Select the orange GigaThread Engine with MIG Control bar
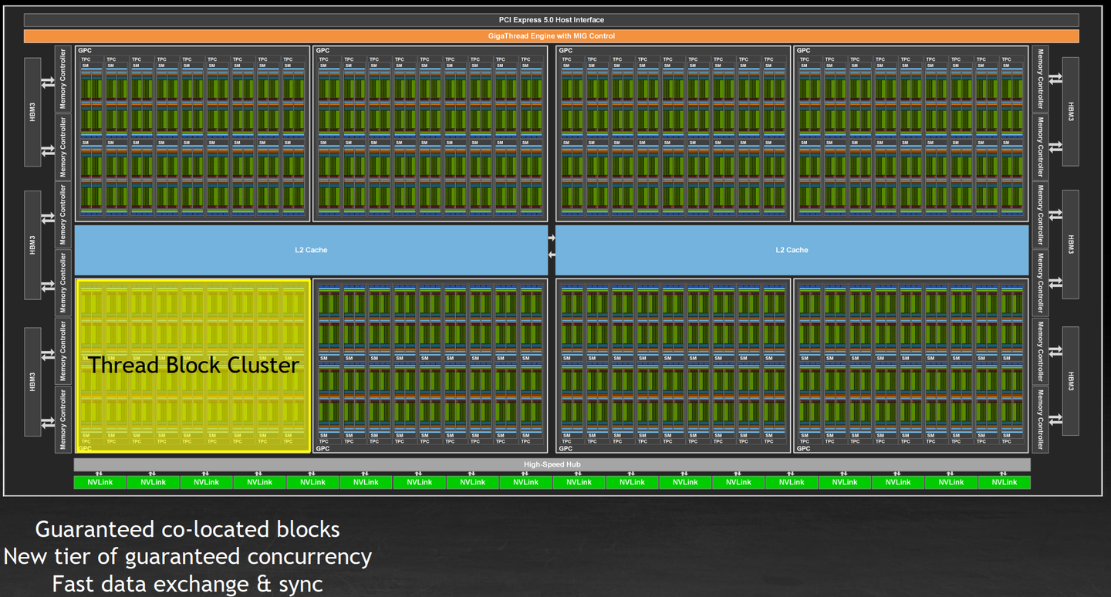The width and height of the screenshot is (1111, 597). coord(551,36)
